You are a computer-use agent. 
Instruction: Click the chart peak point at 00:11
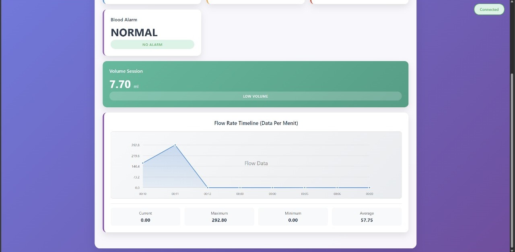[175, 145]
